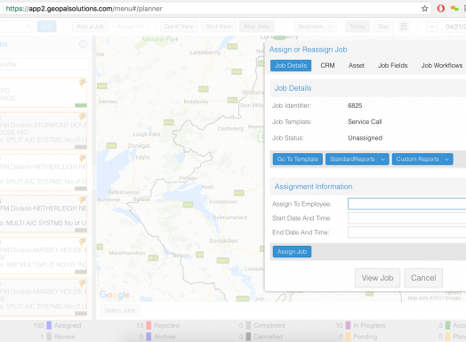The width and height of the screenshot is (466, 342).
Task: Click Letterkenny label on the map
Action: (x=205, y=53)
